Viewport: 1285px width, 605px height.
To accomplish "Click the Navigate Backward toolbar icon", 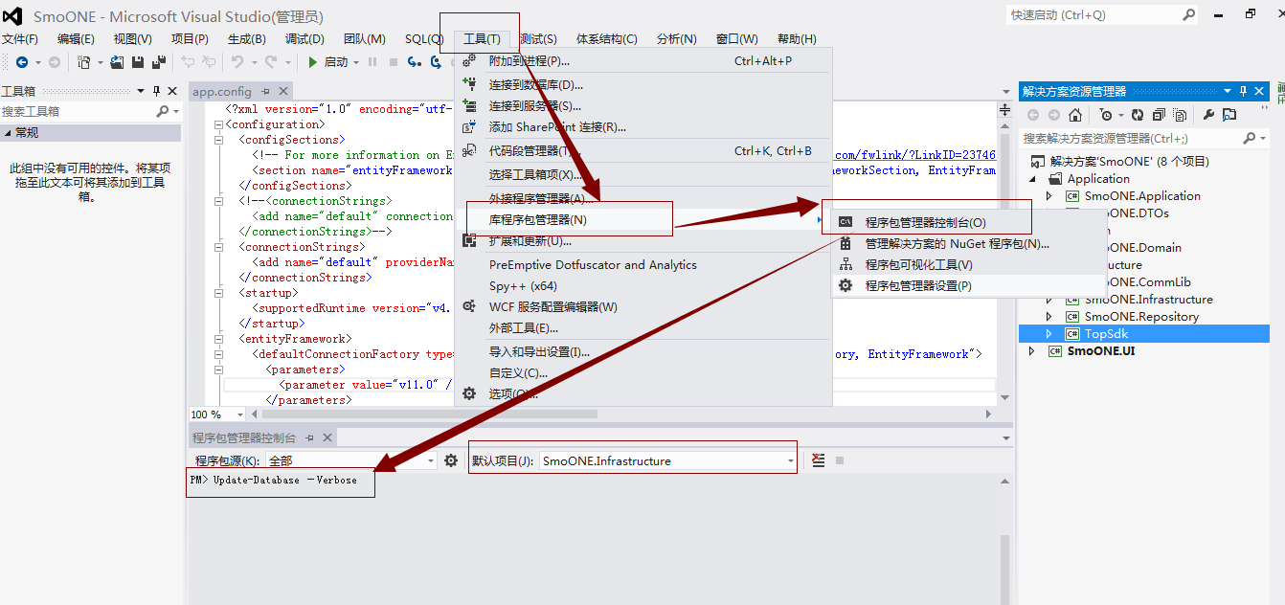I will pyautogui.click(x=22, y=62).
